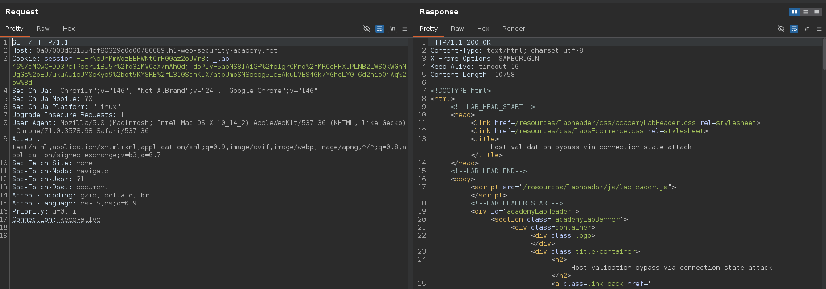
Task: Select combined single-pane layout icon
Action: [x=817, y=12]
